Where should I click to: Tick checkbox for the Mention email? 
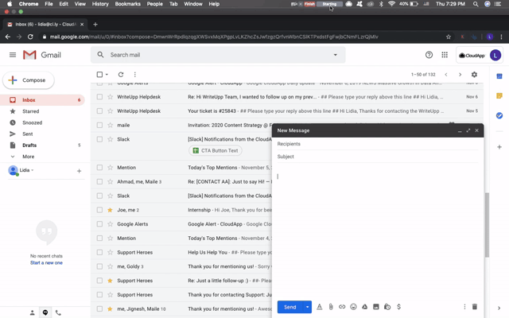[x=99, y=168]
